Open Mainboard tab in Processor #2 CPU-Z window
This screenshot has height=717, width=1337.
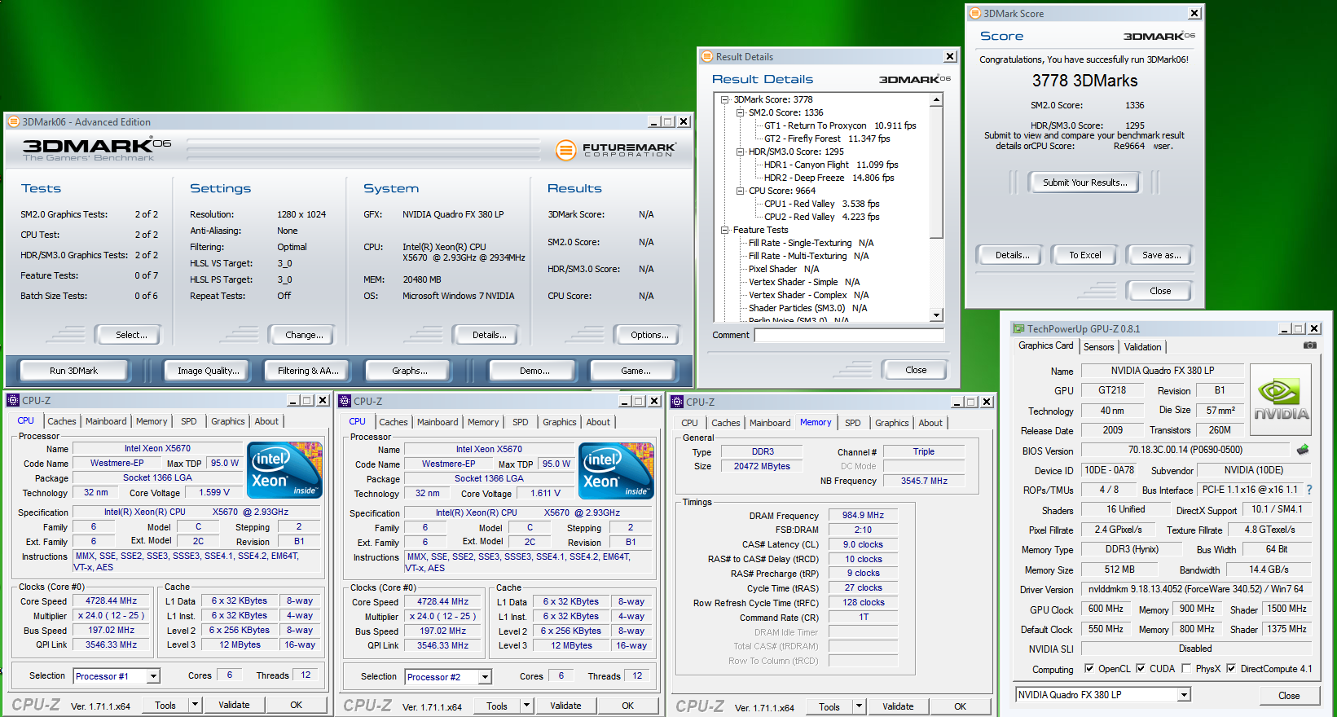[x=438, y=422]
